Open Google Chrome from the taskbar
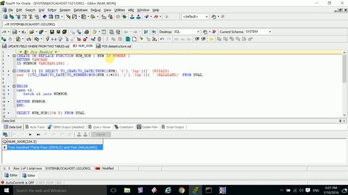The width and height of the screenshot is (348, 195). coord(182,190)
